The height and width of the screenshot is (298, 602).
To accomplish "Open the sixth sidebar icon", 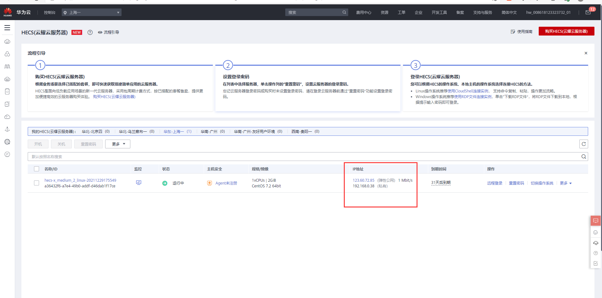I will (7, 104).
